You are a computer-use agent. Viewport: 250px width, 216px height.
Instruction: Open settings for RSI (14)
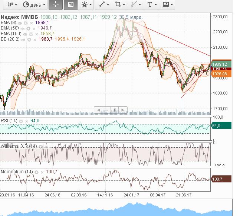point(21,121)
